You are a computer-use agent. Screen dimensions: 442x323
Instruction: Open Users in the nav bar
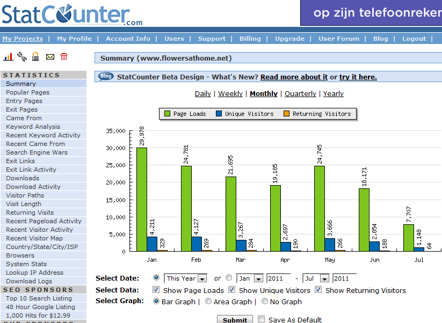[x=174, y=39]
